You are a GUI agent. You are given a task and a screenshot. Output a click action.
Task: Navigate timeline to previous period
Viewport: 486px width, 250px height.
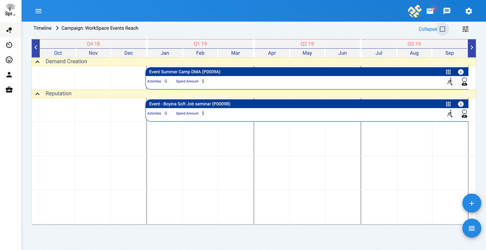pos(36,47)
